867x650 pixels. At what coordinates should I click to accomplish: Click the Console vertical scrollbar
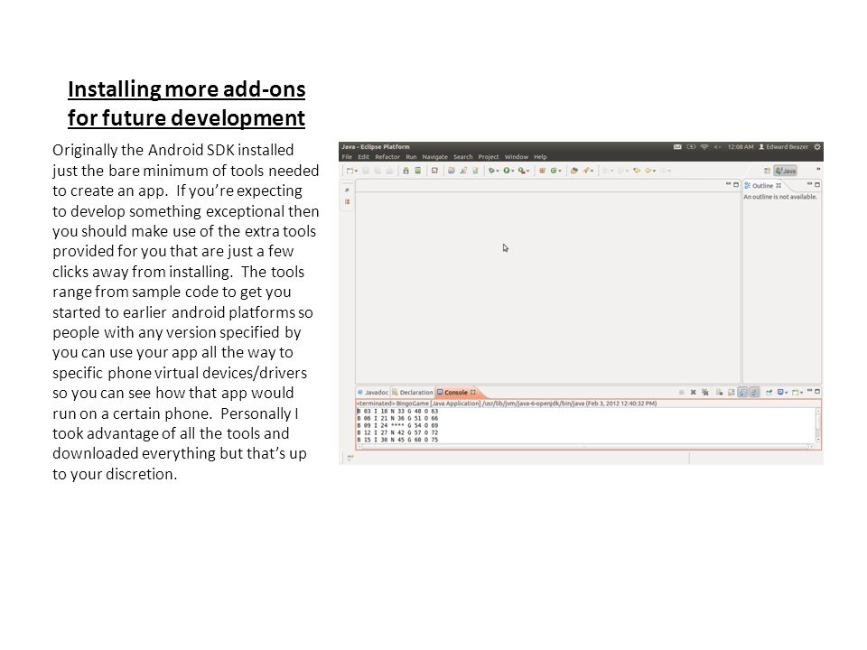click(818, 425)
